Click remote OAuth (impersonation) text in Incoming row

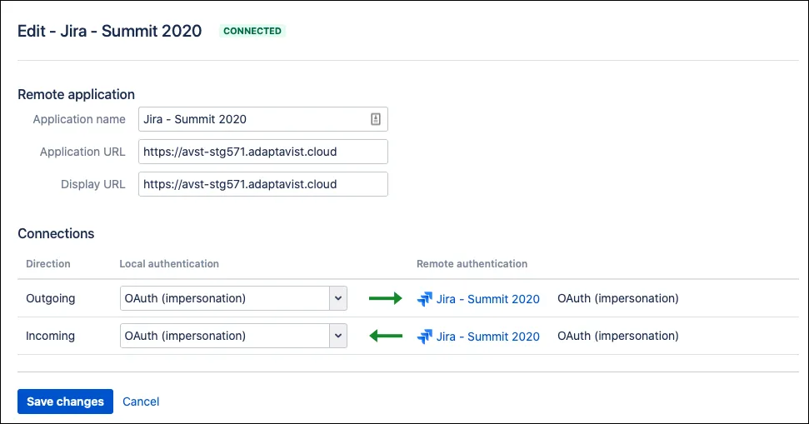(x=618, y=336)
